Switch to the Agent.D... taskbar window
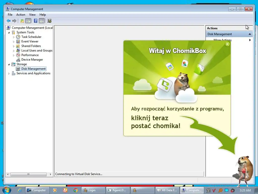Image resolution: width=258 pixels, height=194 pixels. (118, 190)
